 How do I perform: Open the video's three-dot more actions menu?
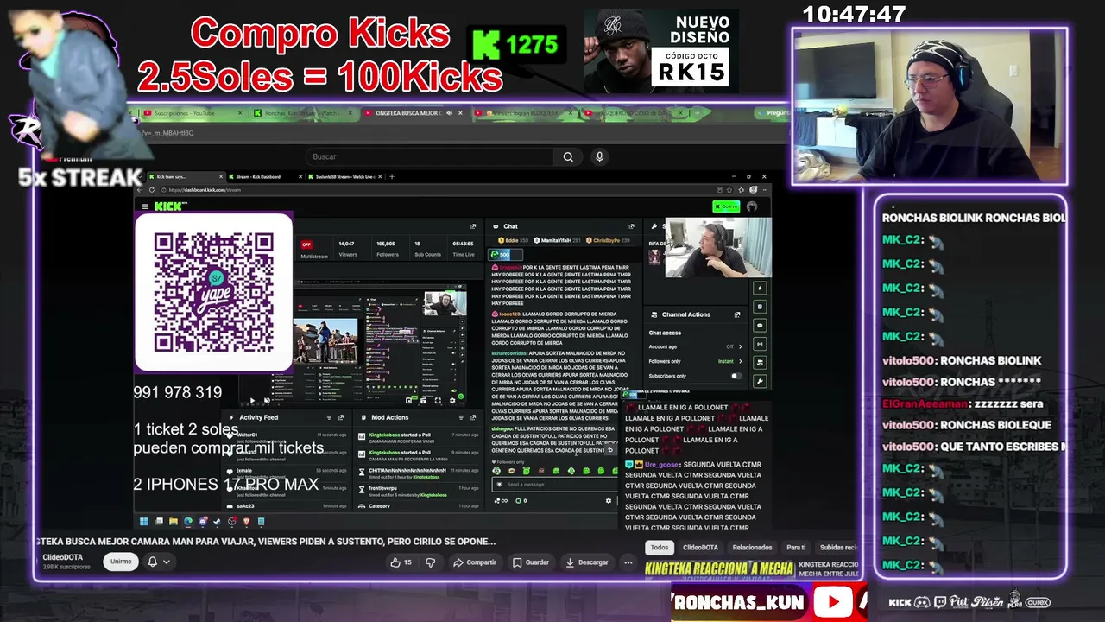[x=628, y=562]
